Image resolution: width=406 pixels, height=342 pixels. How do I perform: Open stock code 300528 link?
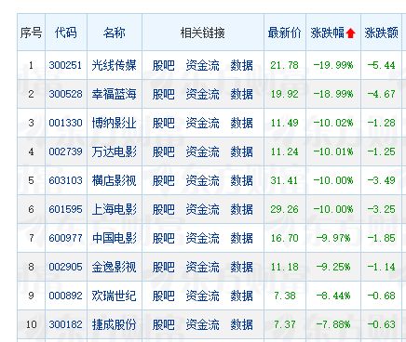65,94
